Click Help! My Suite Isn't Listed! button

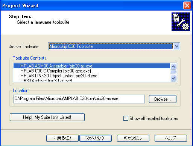coord(47,117)
